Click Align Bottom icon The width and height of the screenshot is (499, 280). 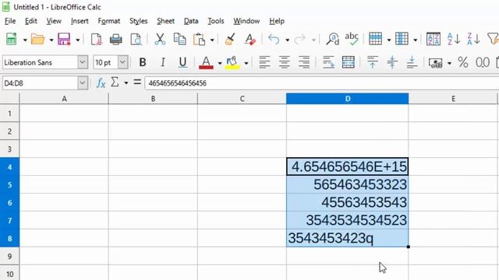(412, 62)
